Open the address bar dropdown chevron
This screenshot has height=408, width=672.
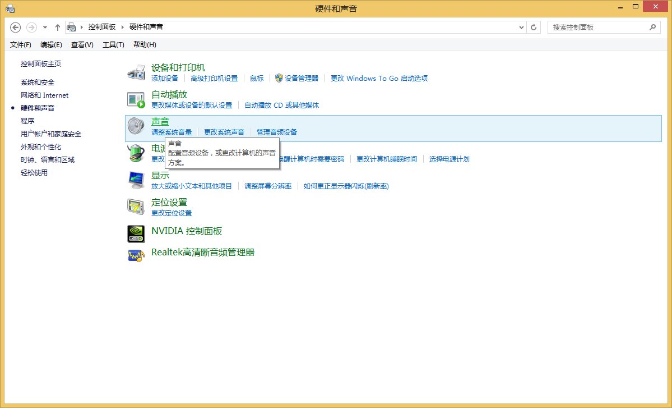pos(521,27)
